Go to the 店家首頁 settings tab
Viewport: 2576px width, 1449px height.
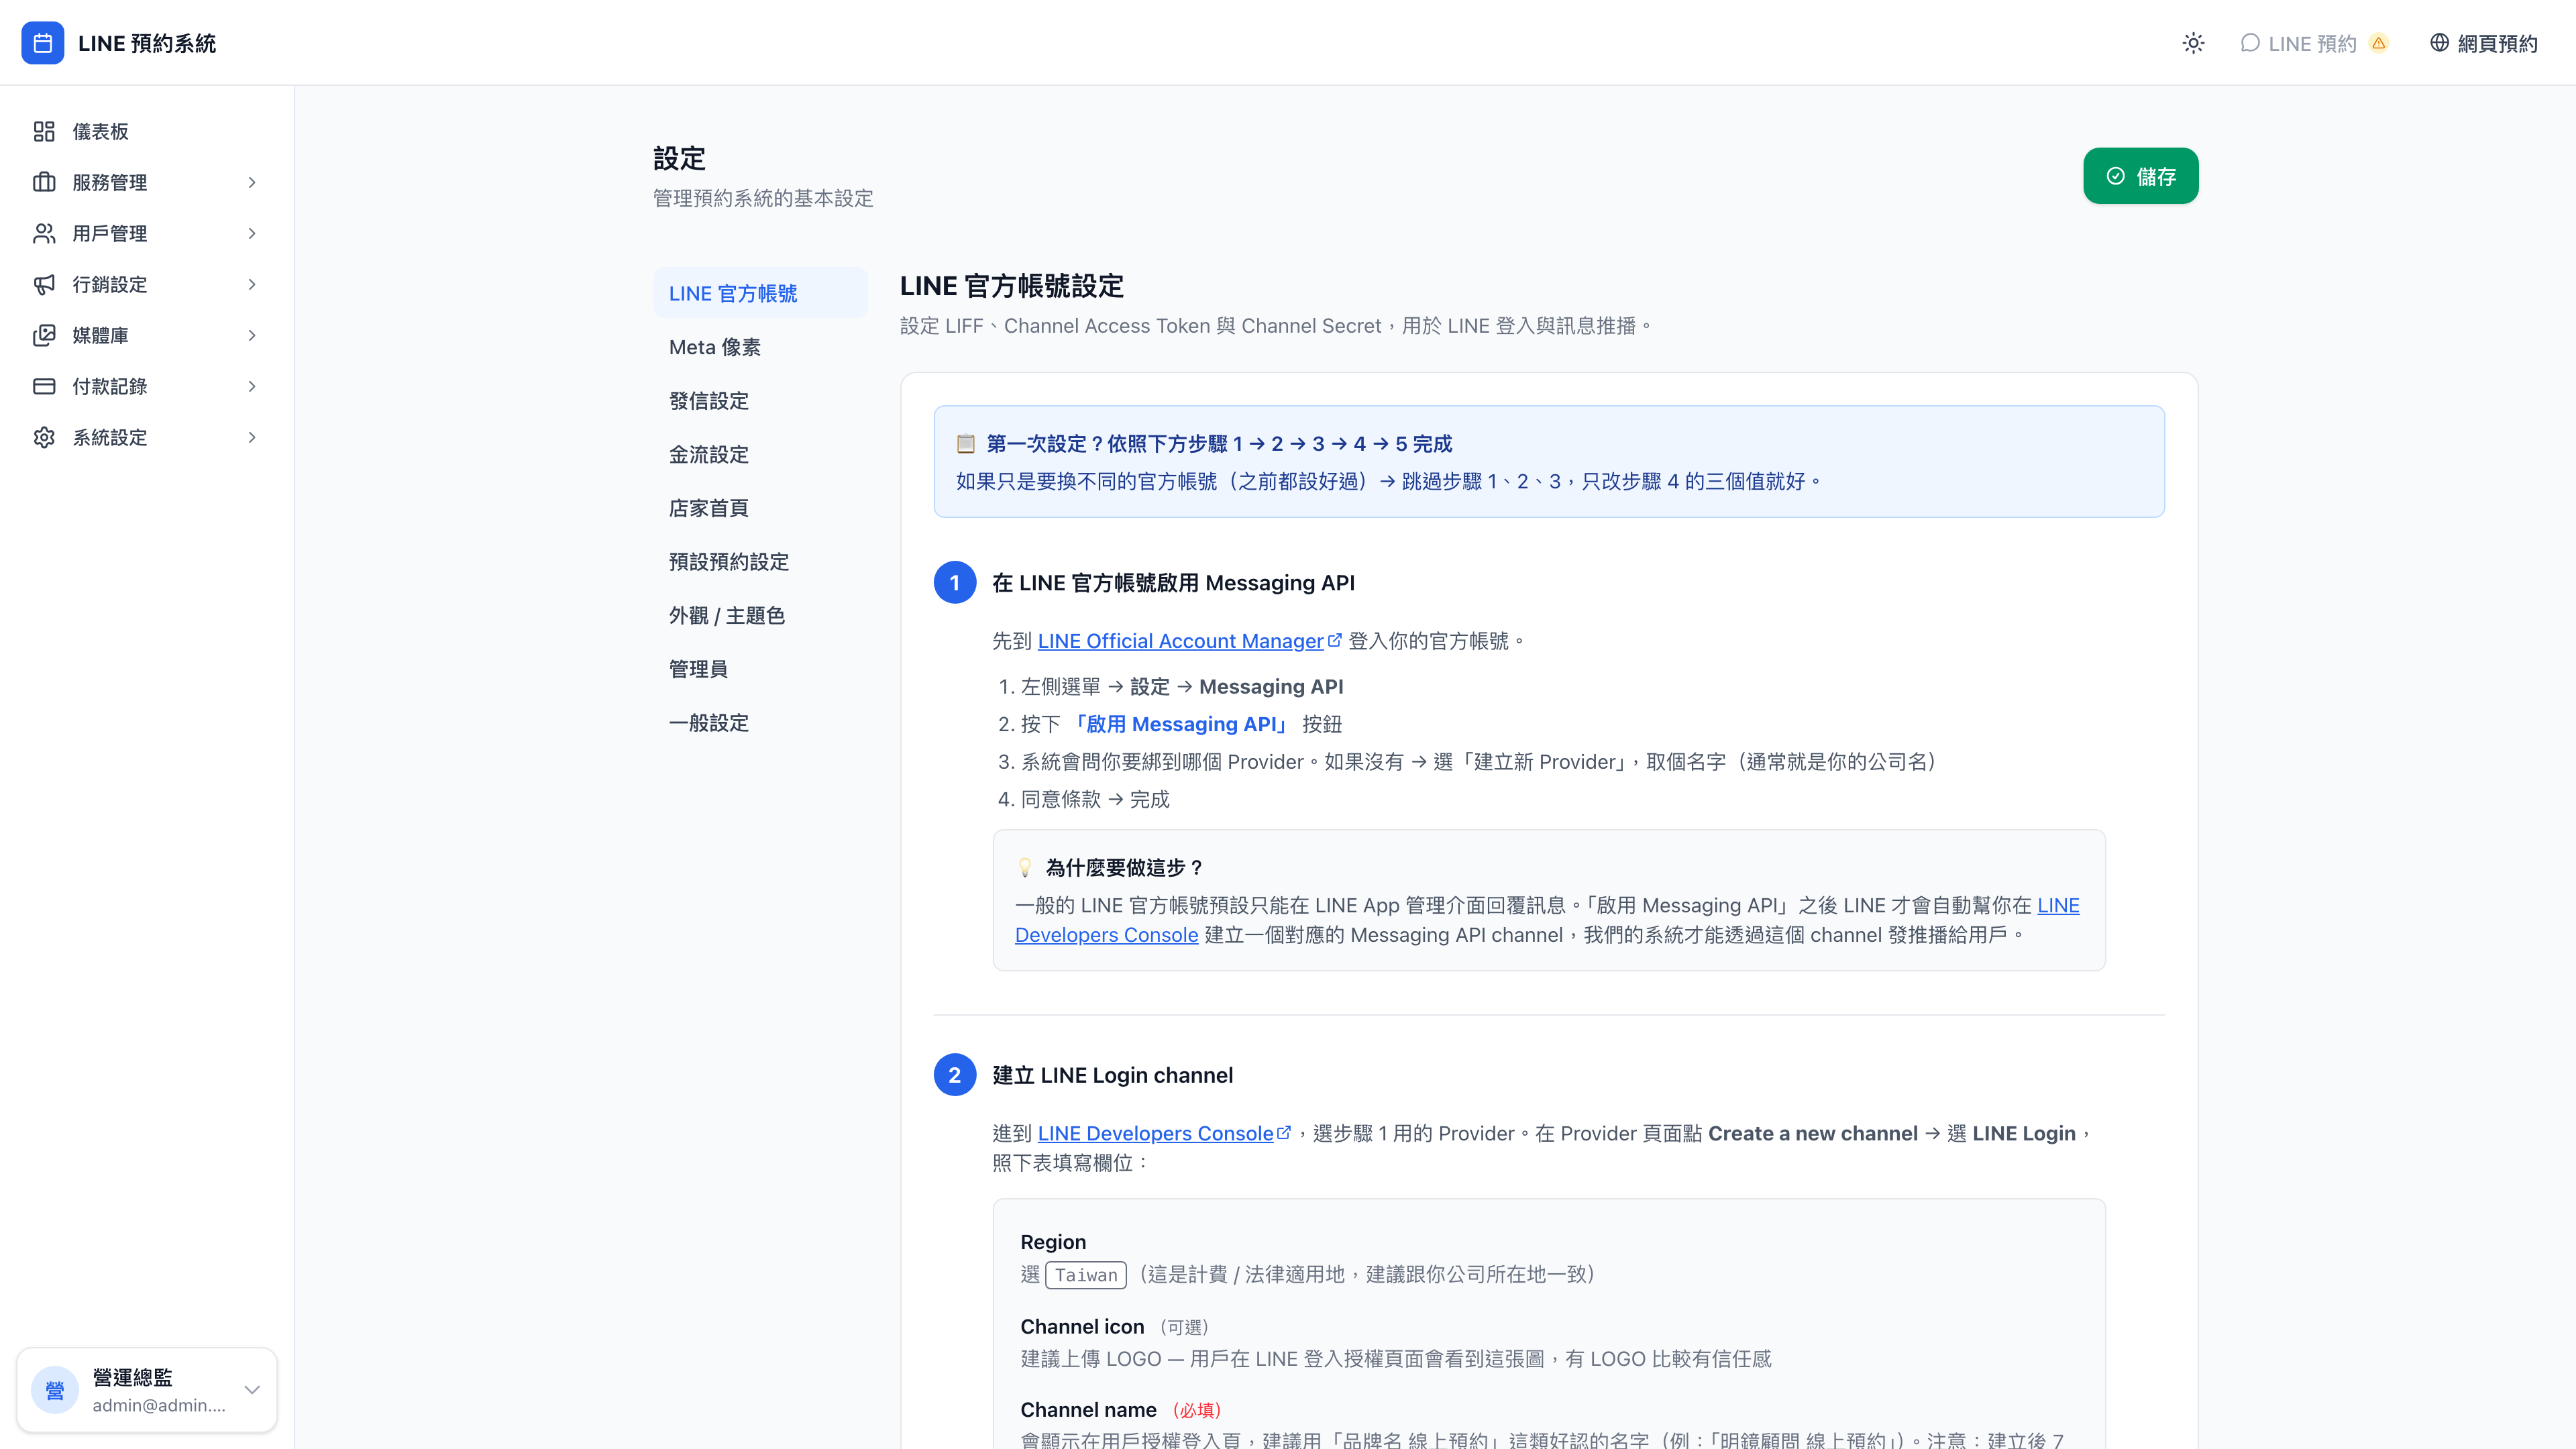point(760,508)
